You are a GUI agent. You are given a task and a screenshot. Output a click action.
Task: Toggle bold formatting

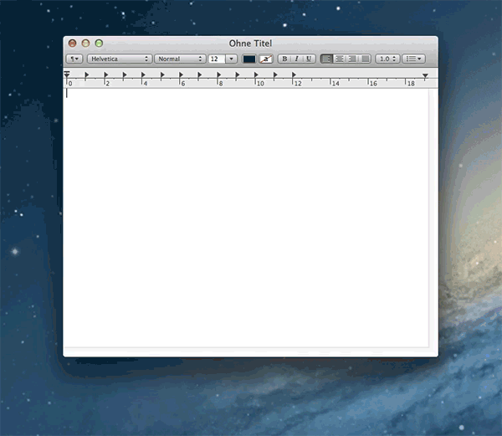[284, 59]
